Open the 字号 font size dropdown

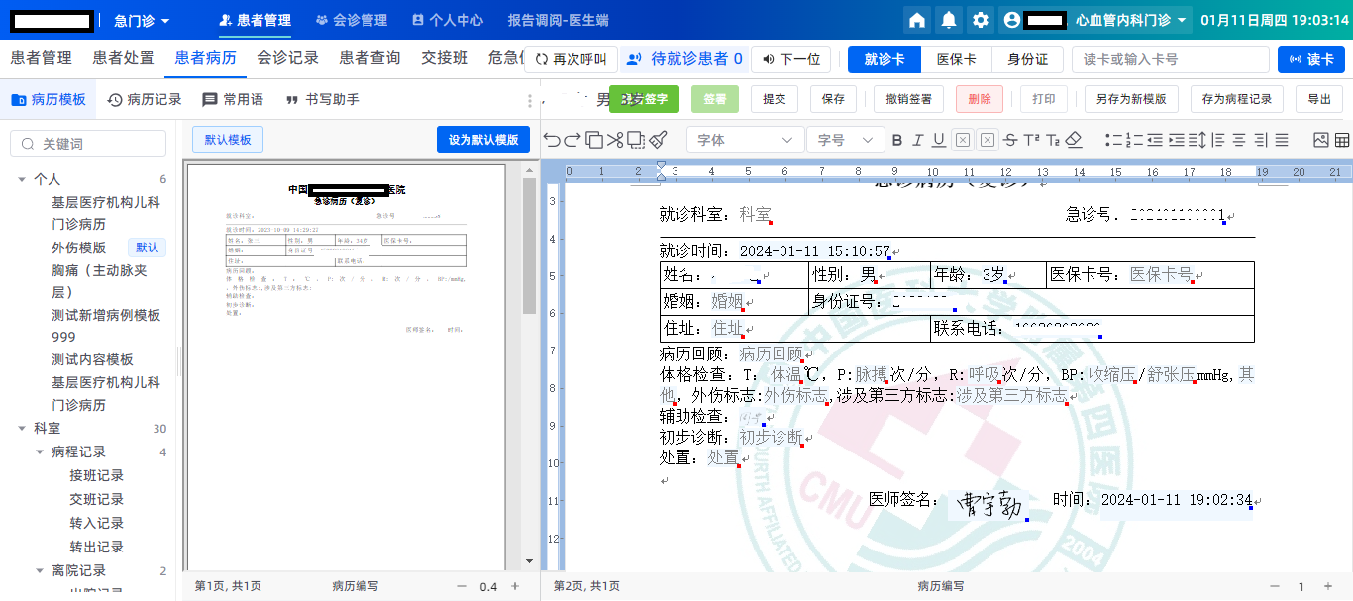click(844, 140)
